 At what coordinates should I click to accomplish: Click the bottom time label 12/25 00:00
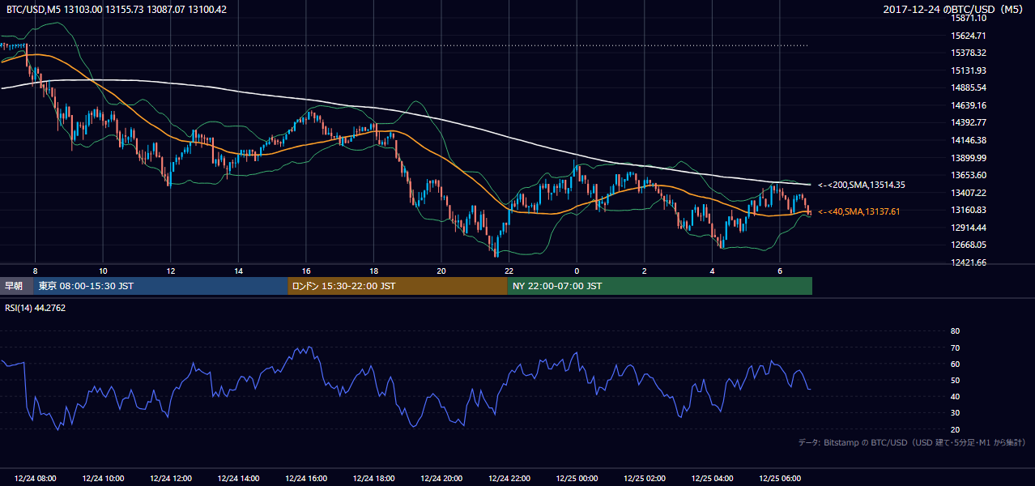point(577,479)
